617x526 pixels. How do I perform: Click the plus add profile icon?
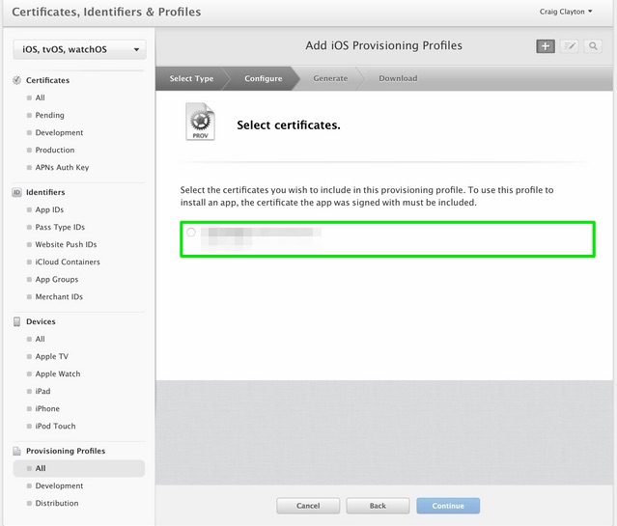point(546,46)
